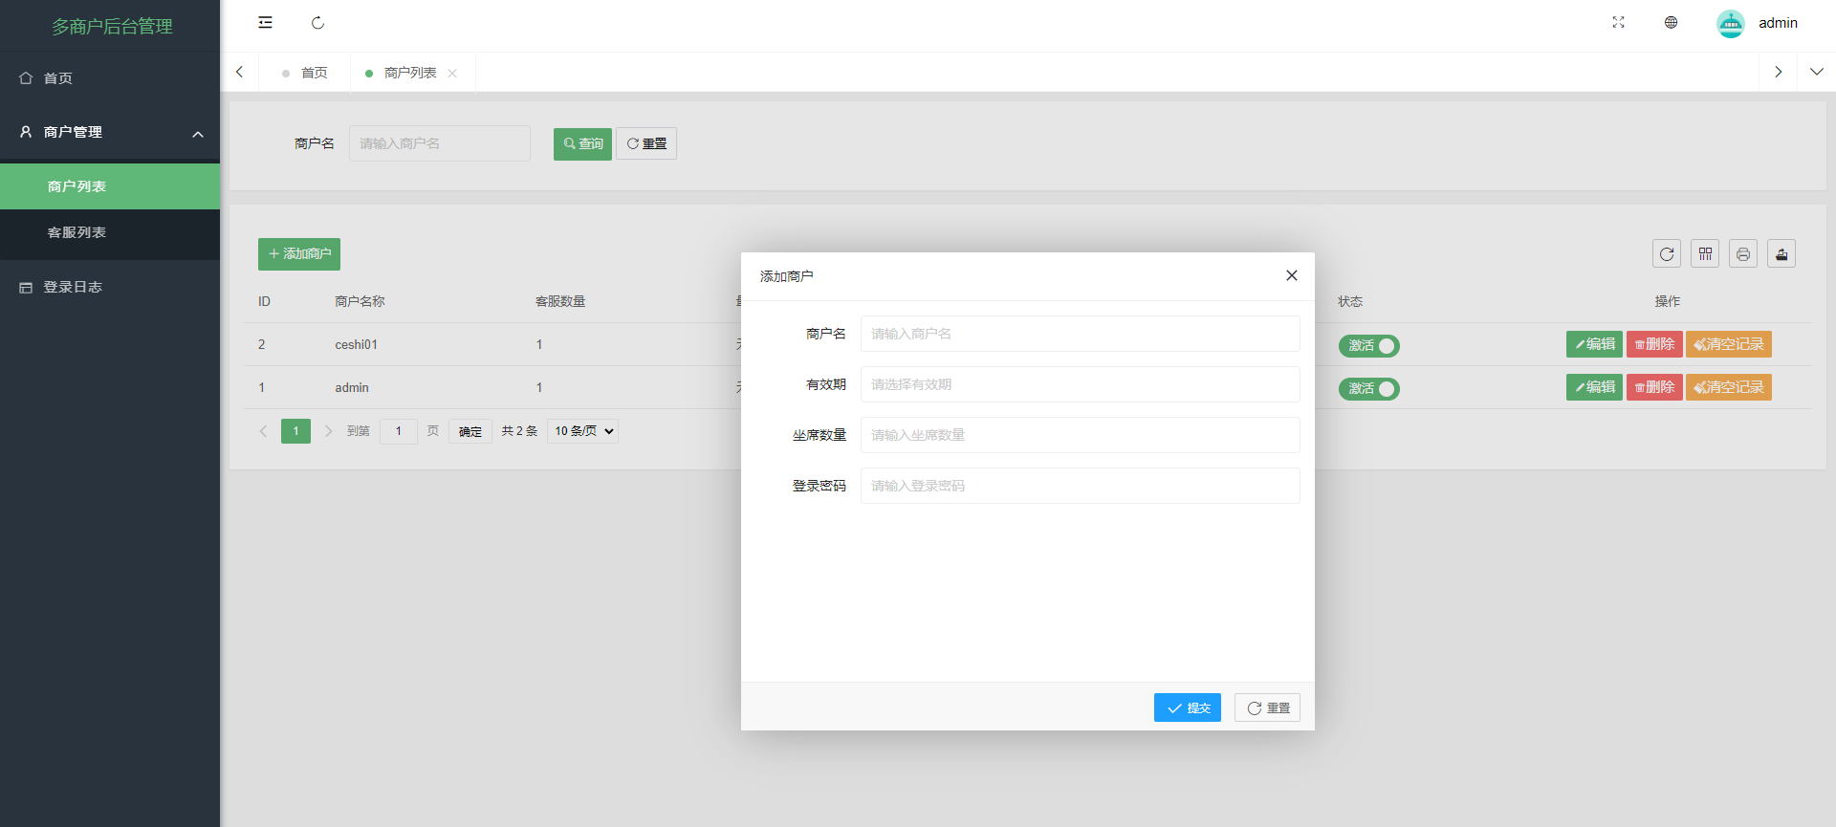The width and height of the screenshot is (1836, 827).
Task: Open the 有效期 date picker field
Action: point(1081,384)
